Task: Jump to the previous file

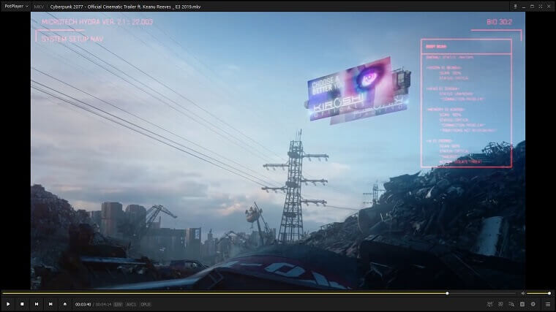Action: [x=36, y=304]
